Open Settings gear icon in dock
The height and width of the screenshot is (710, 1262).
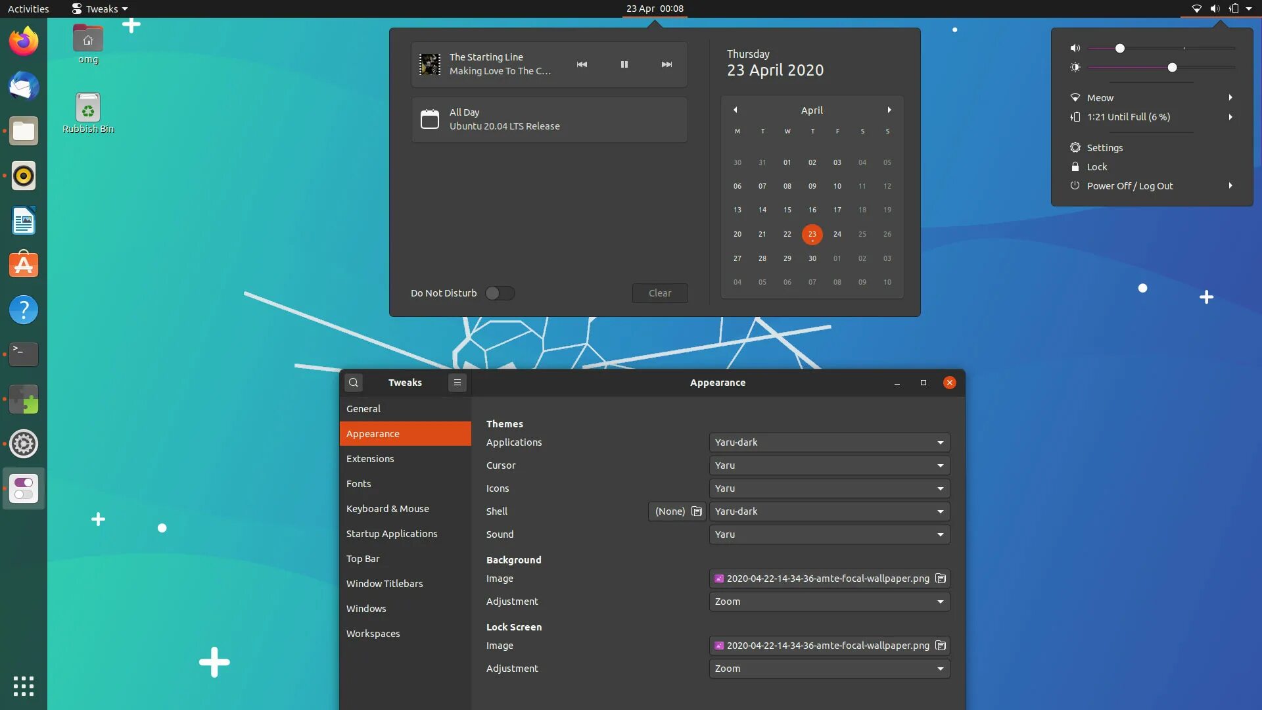point(24,444)
